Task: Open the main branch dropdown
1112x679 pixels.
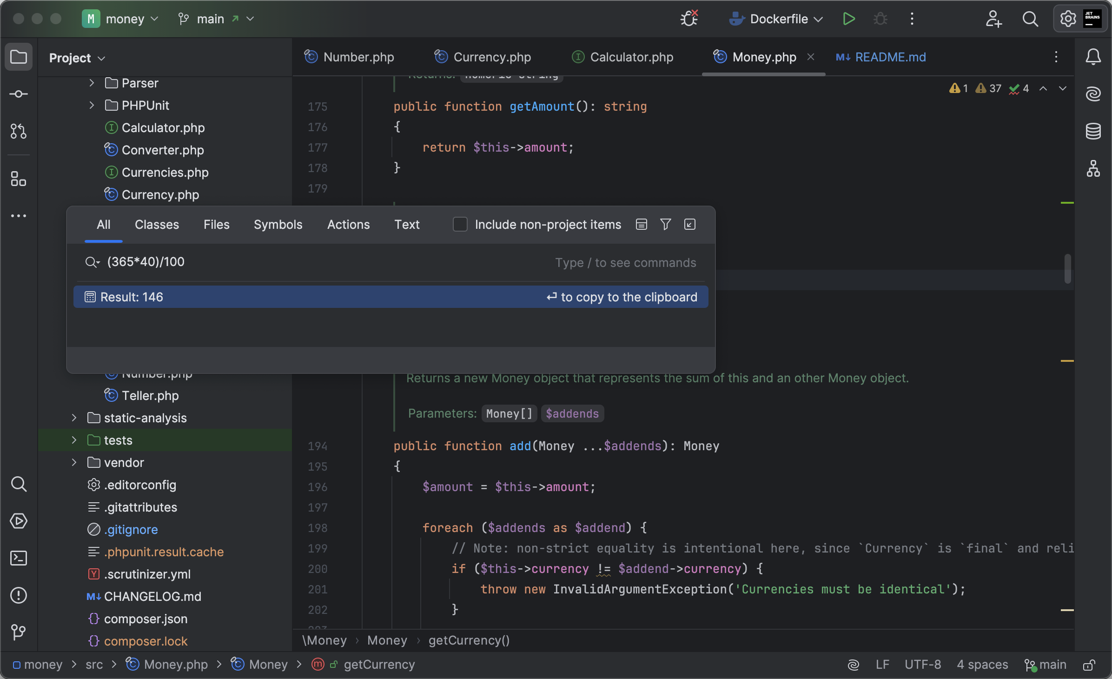Action: (x=250, y=19)
